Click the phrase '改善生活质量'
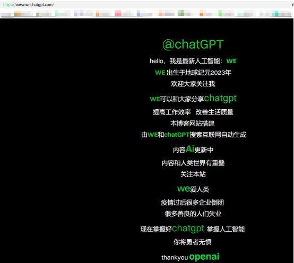The width and height of the screenshot is (294, 263). (x=214, y=112)
